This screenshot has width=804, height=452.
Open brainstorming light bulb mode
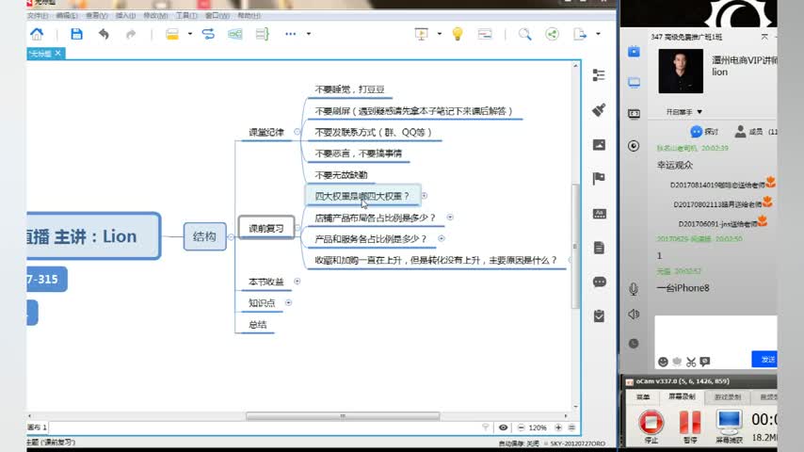click(458, 34)
